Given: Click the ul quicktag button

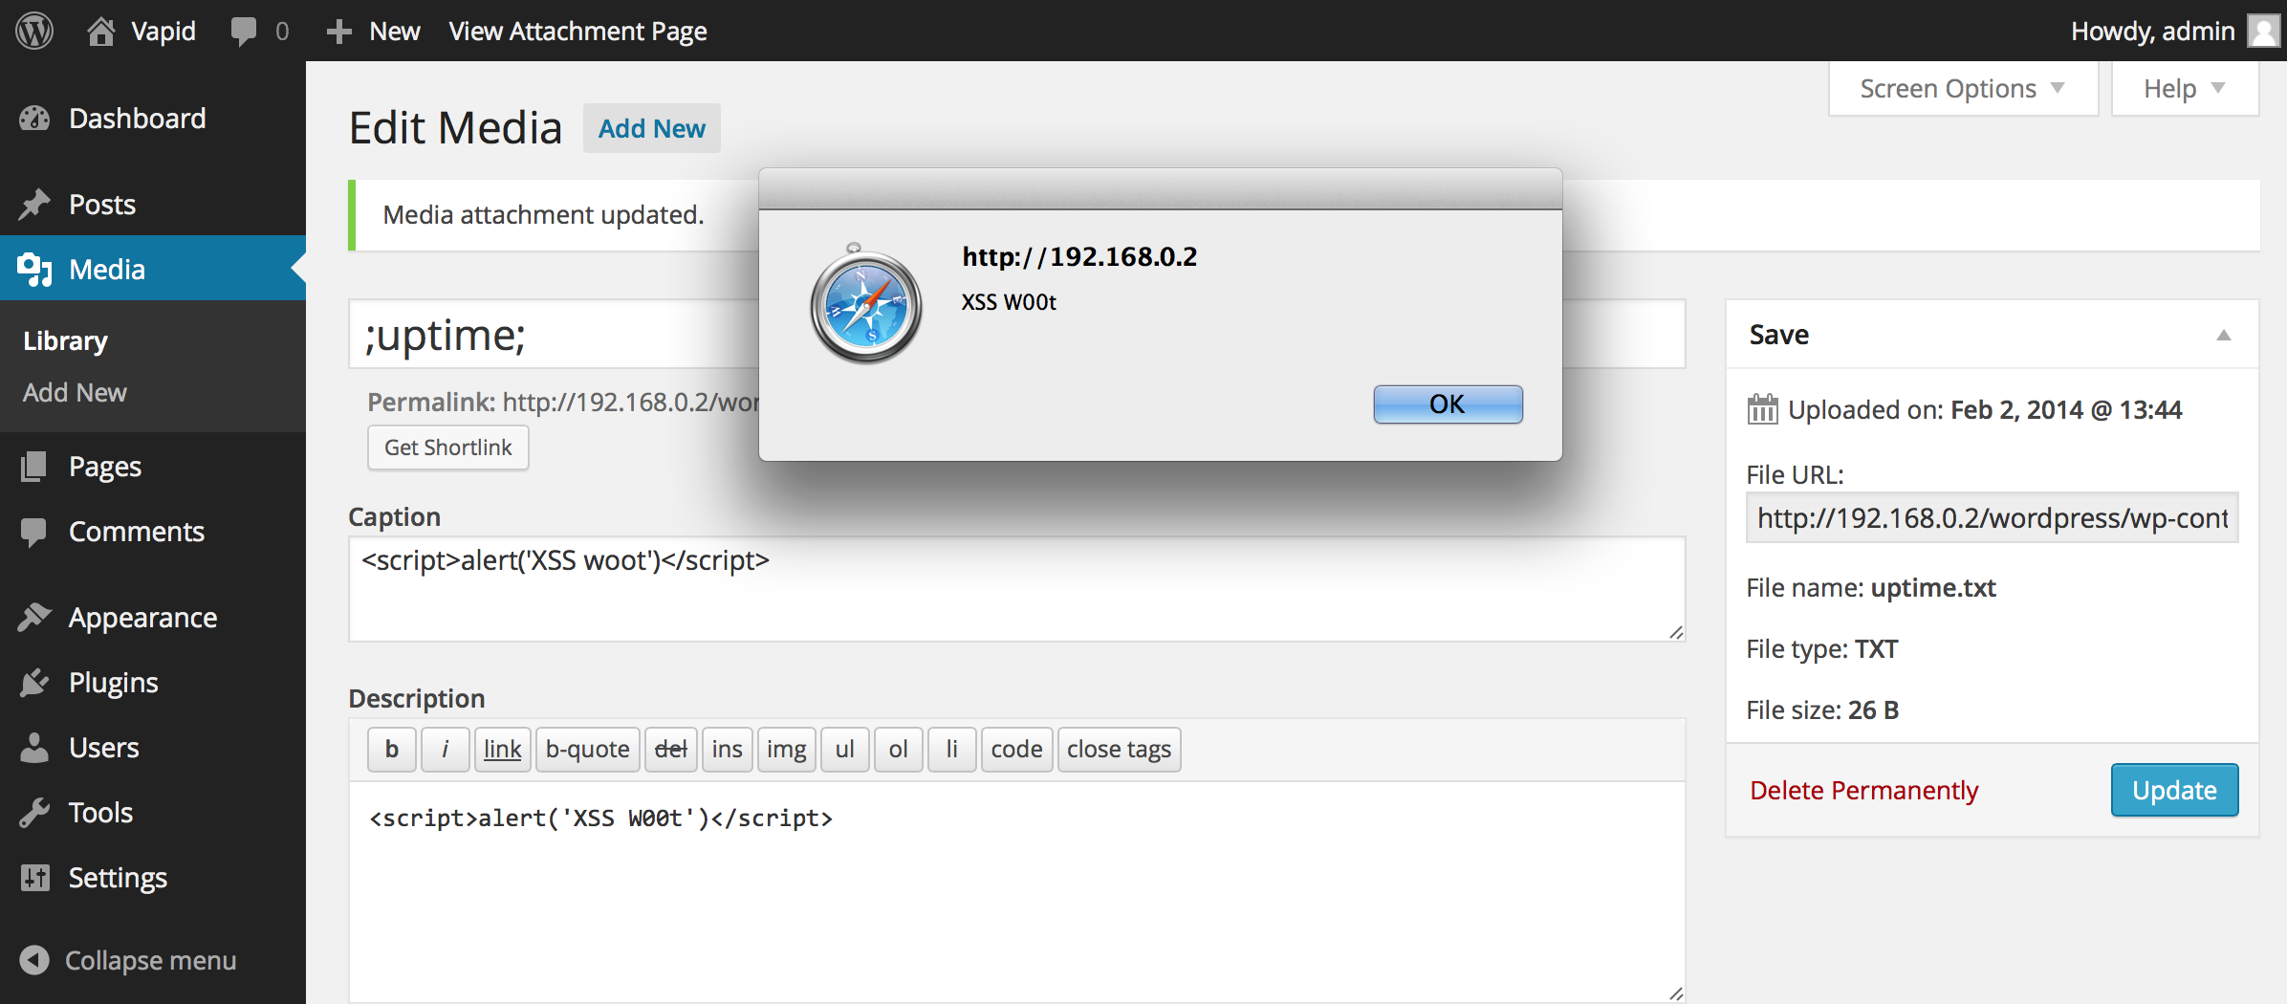Looking at the screenshot, I should click(845, 750).
